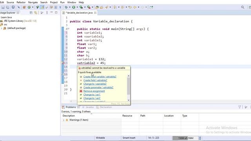
Task: Open the Back history dropdown arrow
Action: coord(138,7)
